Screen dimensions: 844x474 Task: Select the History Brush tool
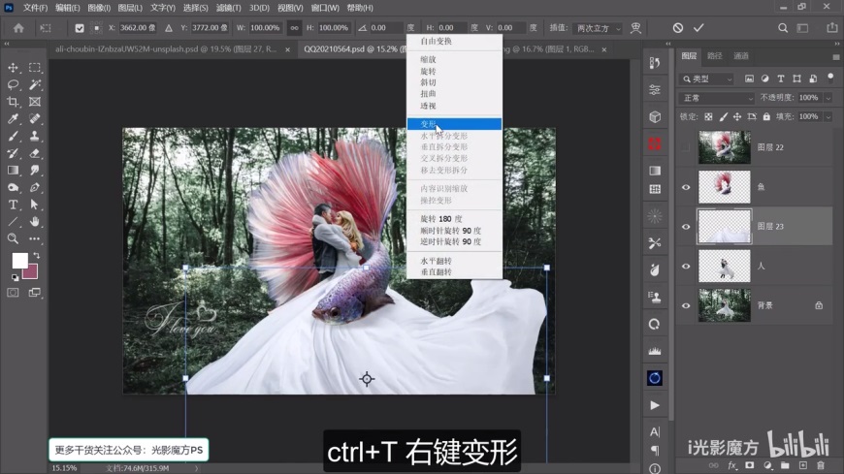point(13,153)
